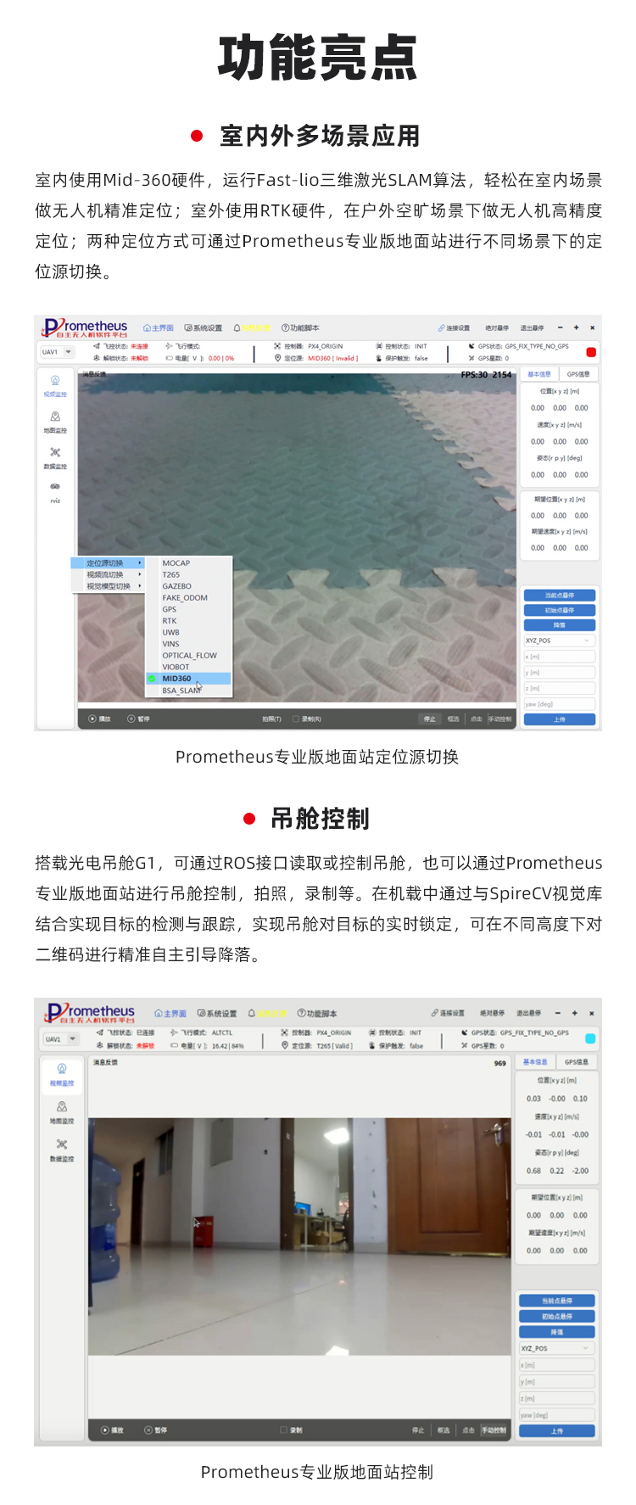Click 播放 play icon in lower screenshot
The width and height of the screenshot is (636, 1505).
105,1429
